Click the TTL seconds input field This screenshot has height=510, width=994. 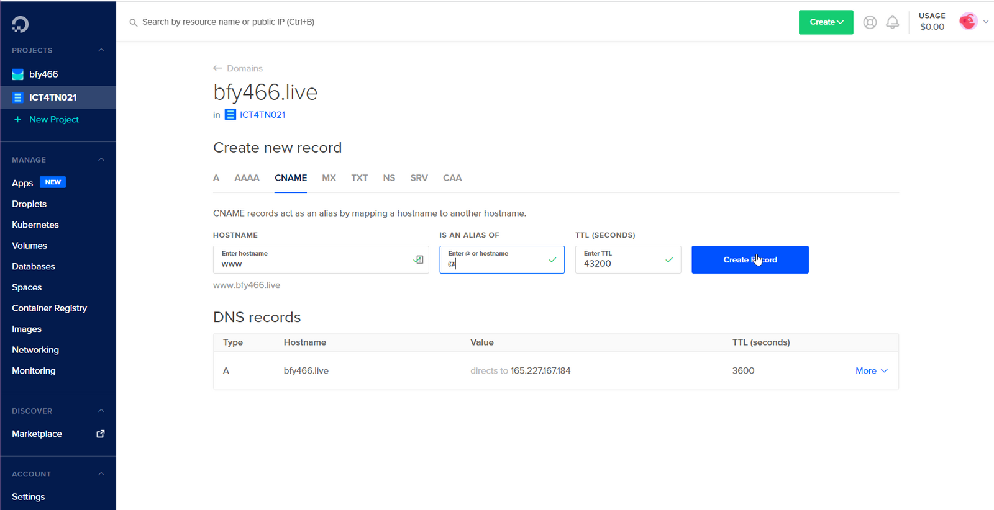point(621,263)
